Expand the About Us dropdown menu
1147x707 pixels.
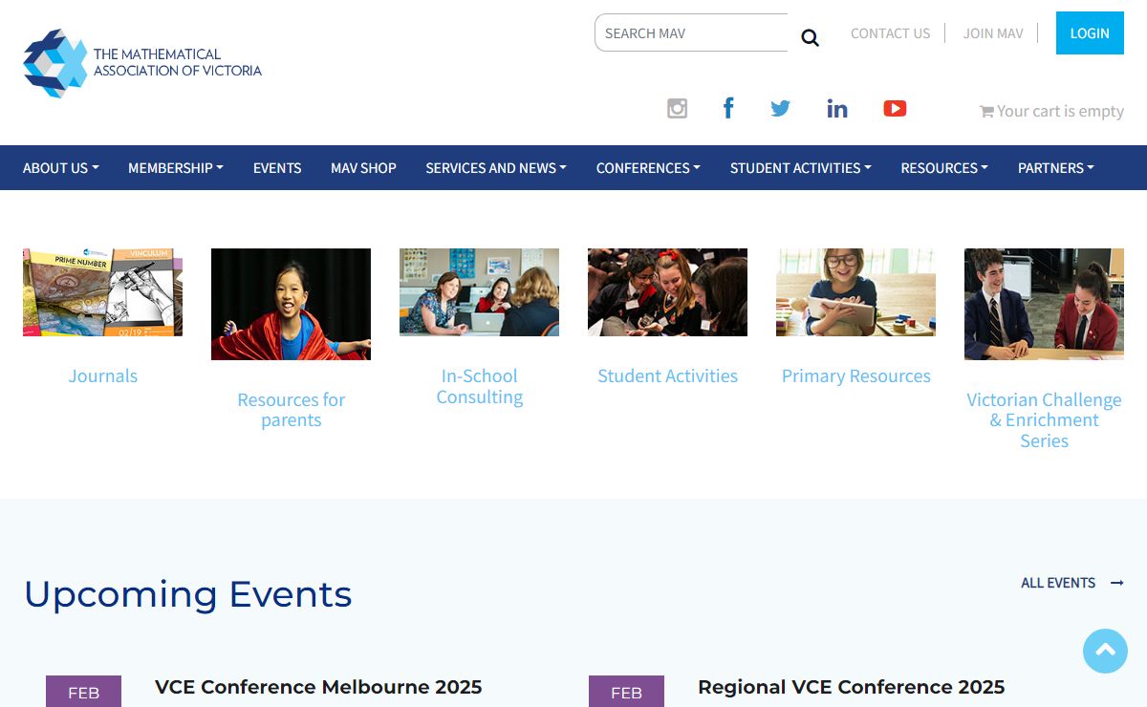61,168
